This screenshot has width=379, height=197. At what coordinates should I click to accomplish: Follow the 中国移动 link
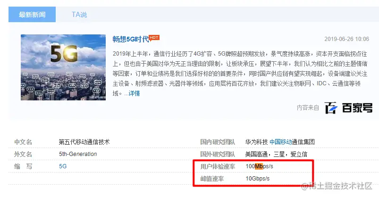pyautogui.click(x=281, y=142)
